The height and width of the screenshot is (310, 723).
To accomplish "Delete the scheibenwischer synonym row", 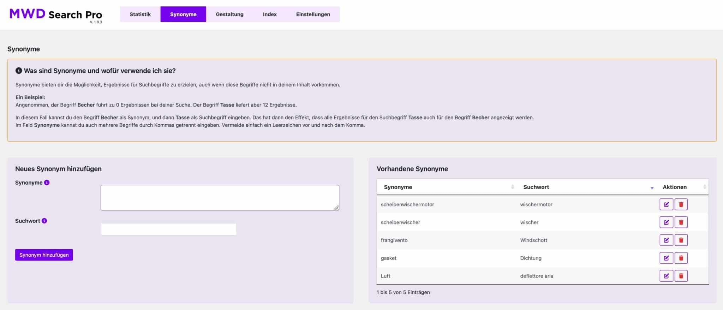I will click(681, 222).
